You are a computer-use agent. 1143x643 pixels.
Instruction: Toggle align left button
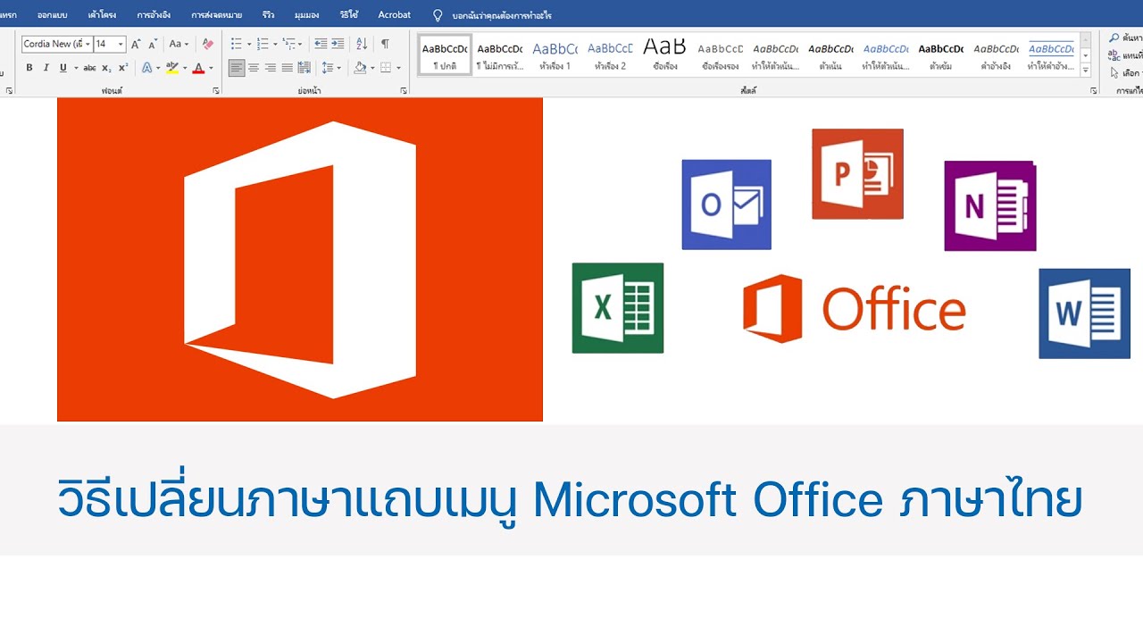237,68
